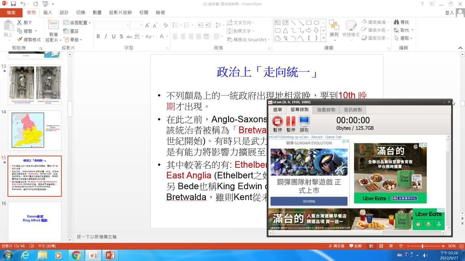Click oCam pause button with red bars
This screenshot has width=465, height=261.
point(291,121)
